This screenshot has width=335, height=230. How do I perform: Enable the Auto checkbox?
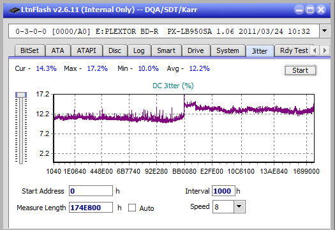point(132,208)
